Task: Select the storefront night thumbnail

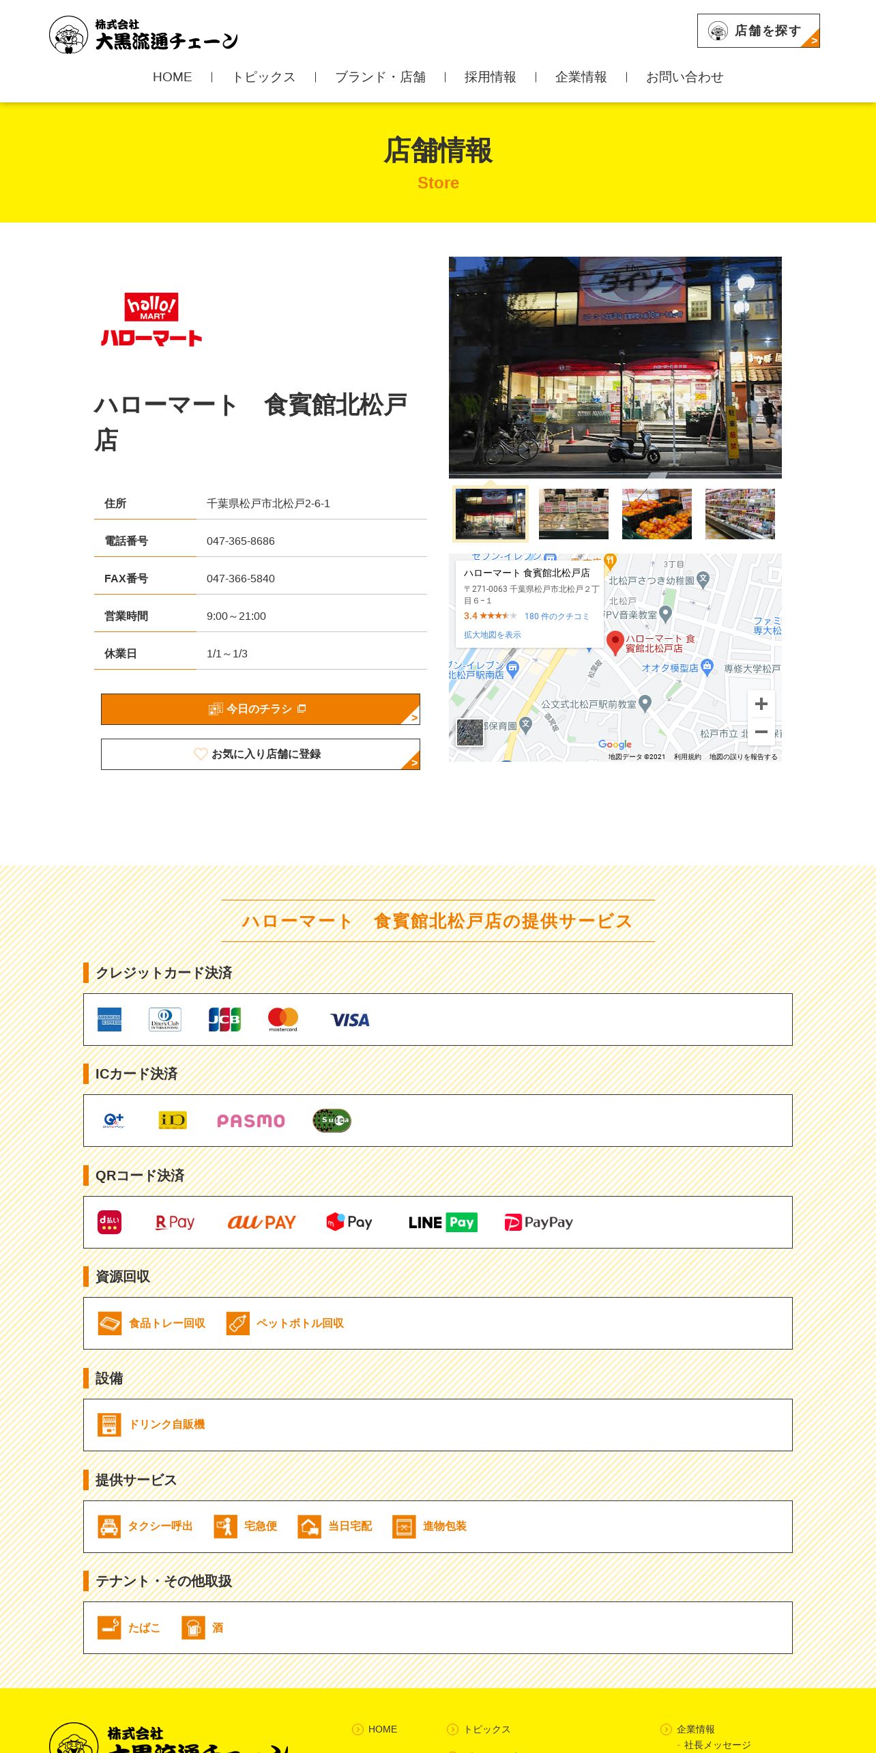Action: pyautogui.click(x=491, y=514)
